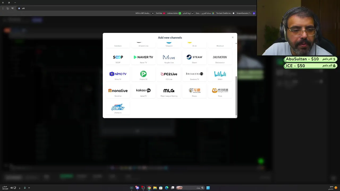Select the Bilibili channel logo
Image resolution: width=340 pixels, height=191 pixels.
click(220, 74)
